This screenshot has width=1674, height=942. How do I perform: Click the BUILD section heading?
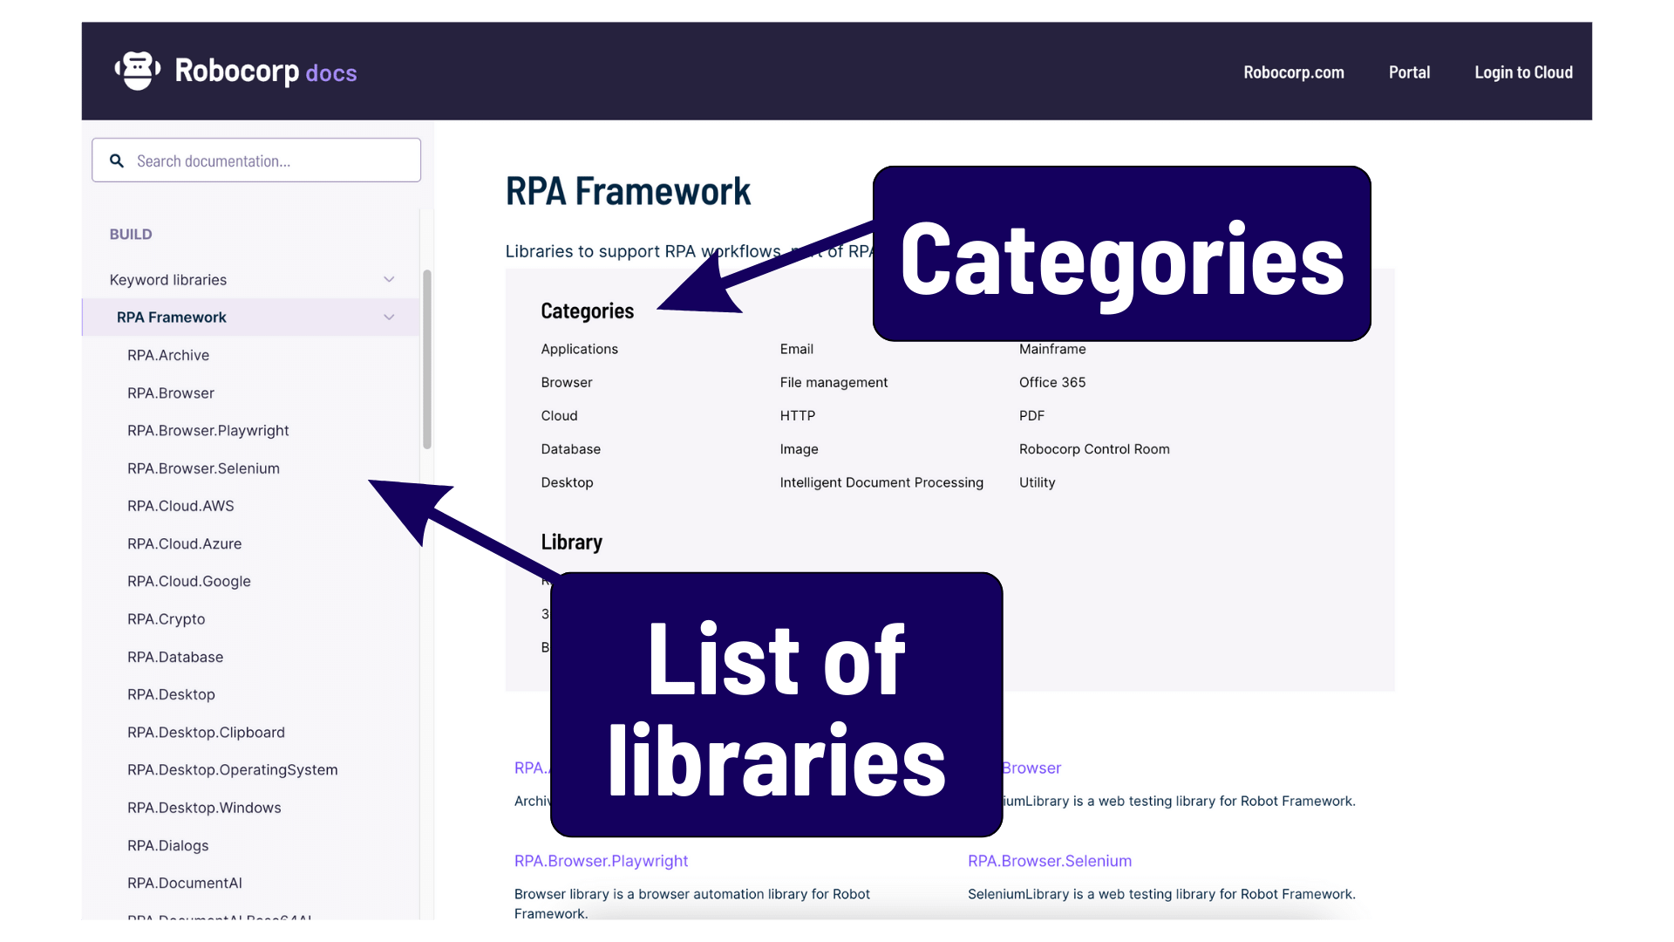click(x=131, y=234)
